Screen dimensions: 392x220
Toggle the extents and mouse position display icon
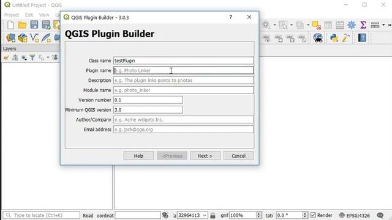165,215
